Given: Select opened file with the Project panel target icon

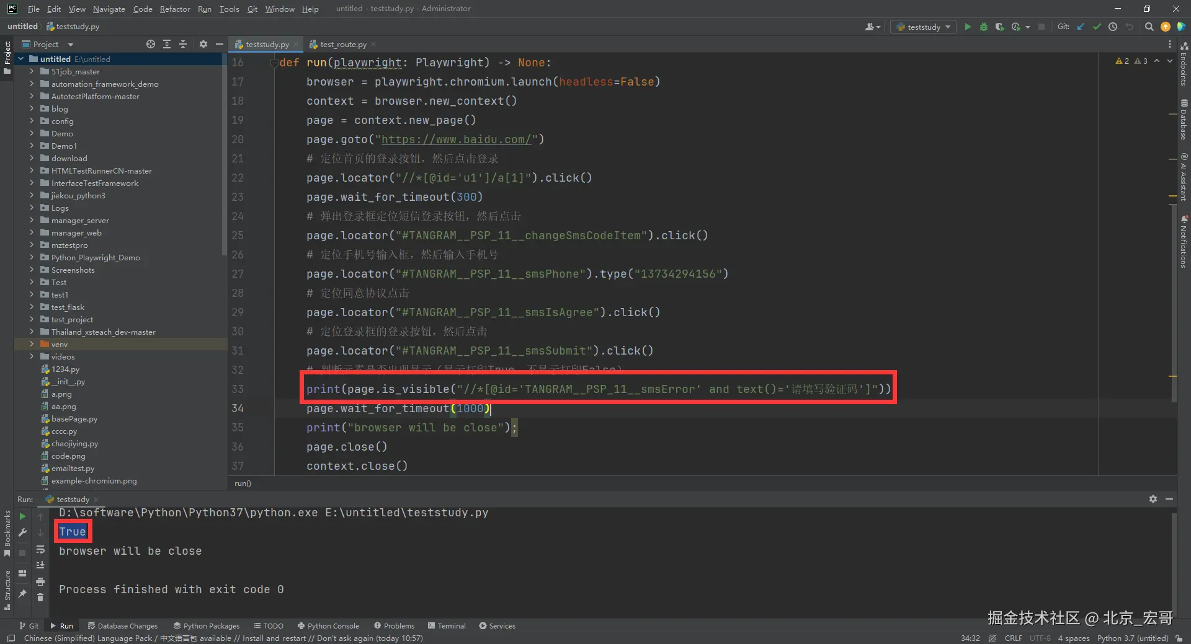Looking at the screenshot, I should click(151, 44).
